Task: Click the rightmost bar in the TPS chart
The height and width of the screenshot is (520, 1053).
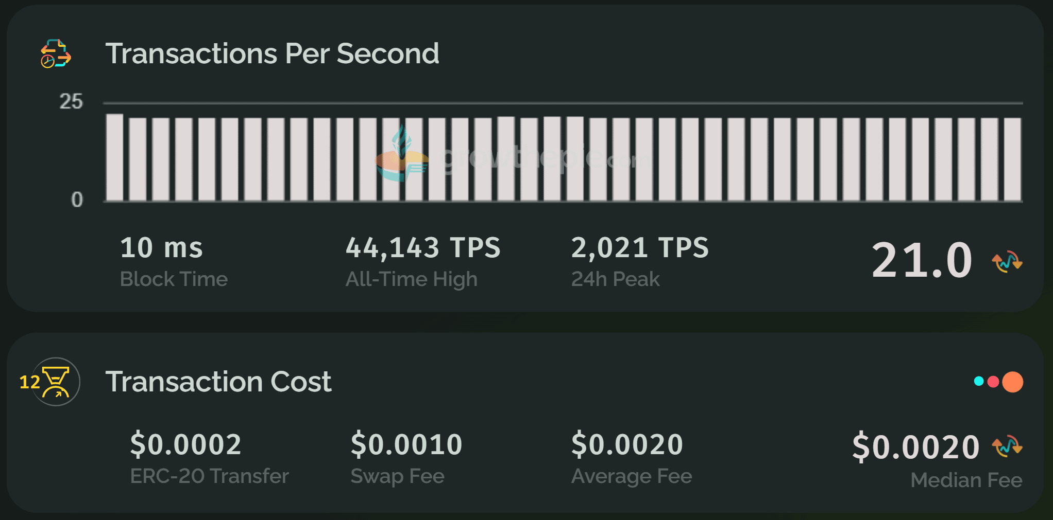Action: 1012,159
